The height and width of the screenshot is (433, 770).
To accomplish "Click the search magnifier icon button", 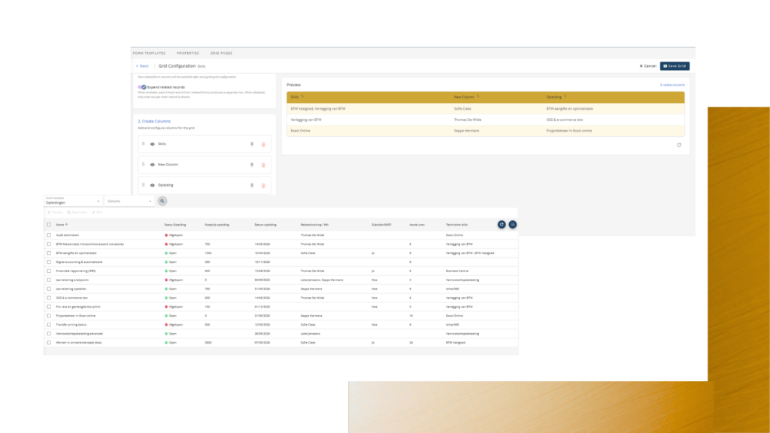I will pos(162,201).
